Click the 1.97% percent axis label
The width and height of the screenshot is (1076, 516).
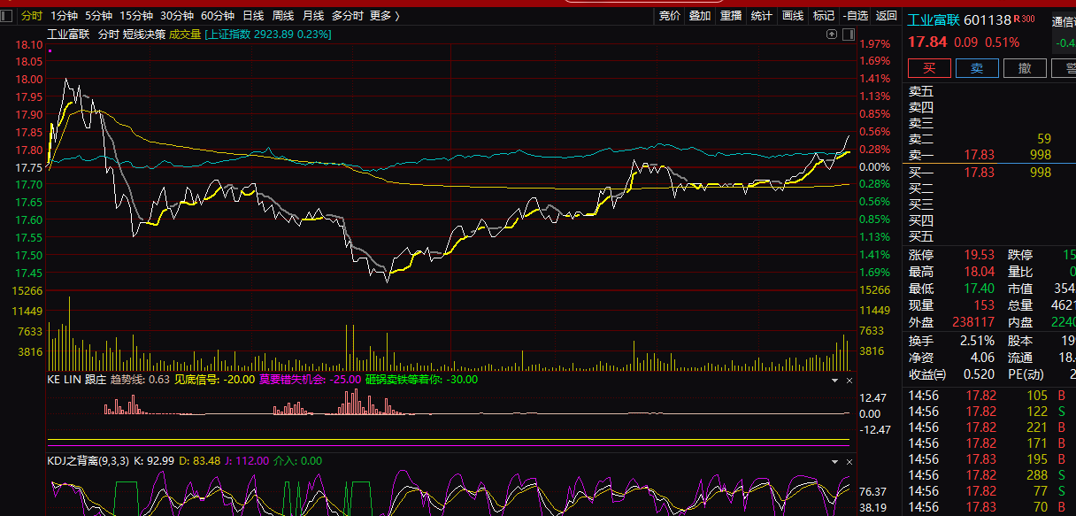tap(875, 44)
